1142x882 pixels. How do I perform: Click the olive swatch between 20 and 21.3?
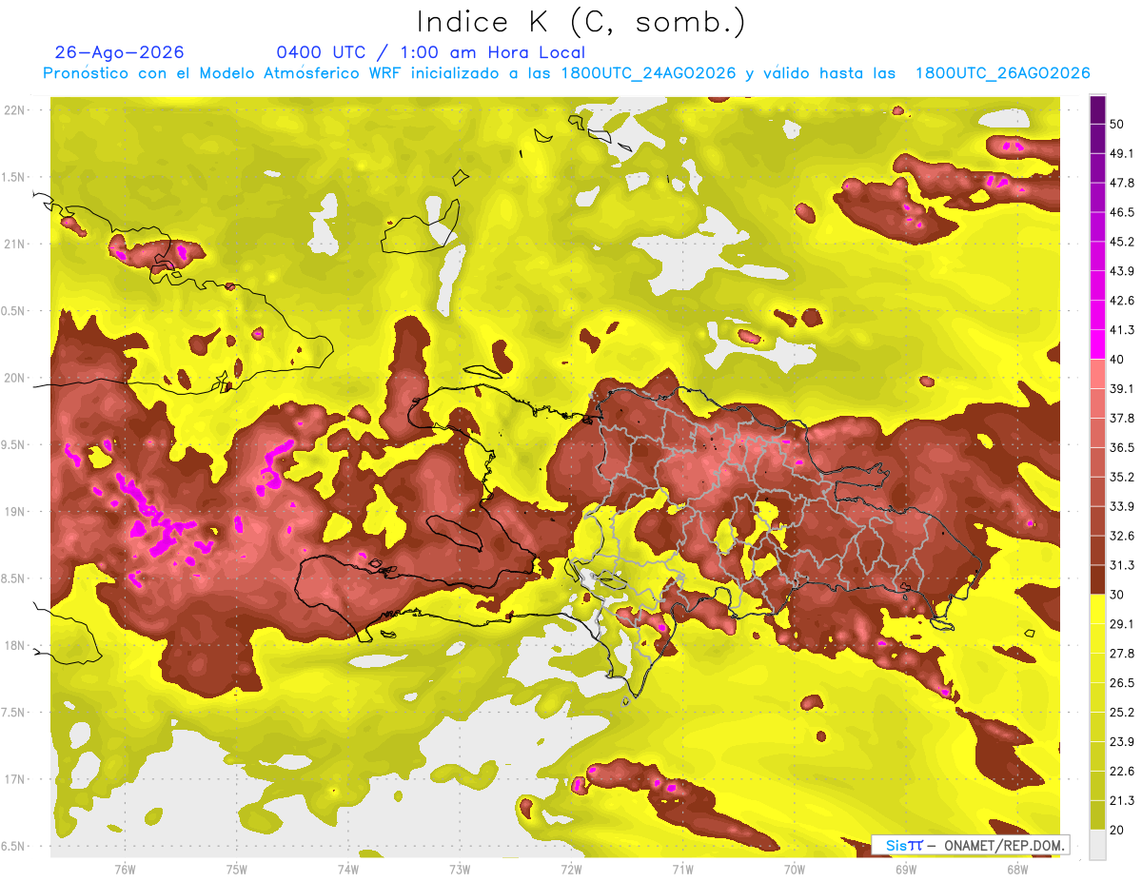[1097, 814]
